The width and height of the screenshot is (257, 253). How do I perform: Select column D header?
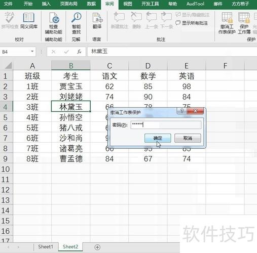tap(148, 66)
